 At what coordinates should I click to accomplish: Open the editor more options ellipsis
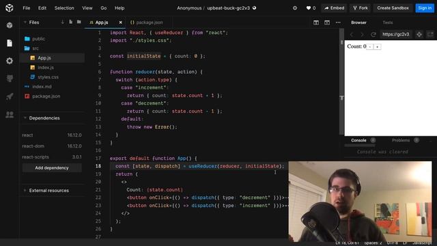tap(338, 23)
